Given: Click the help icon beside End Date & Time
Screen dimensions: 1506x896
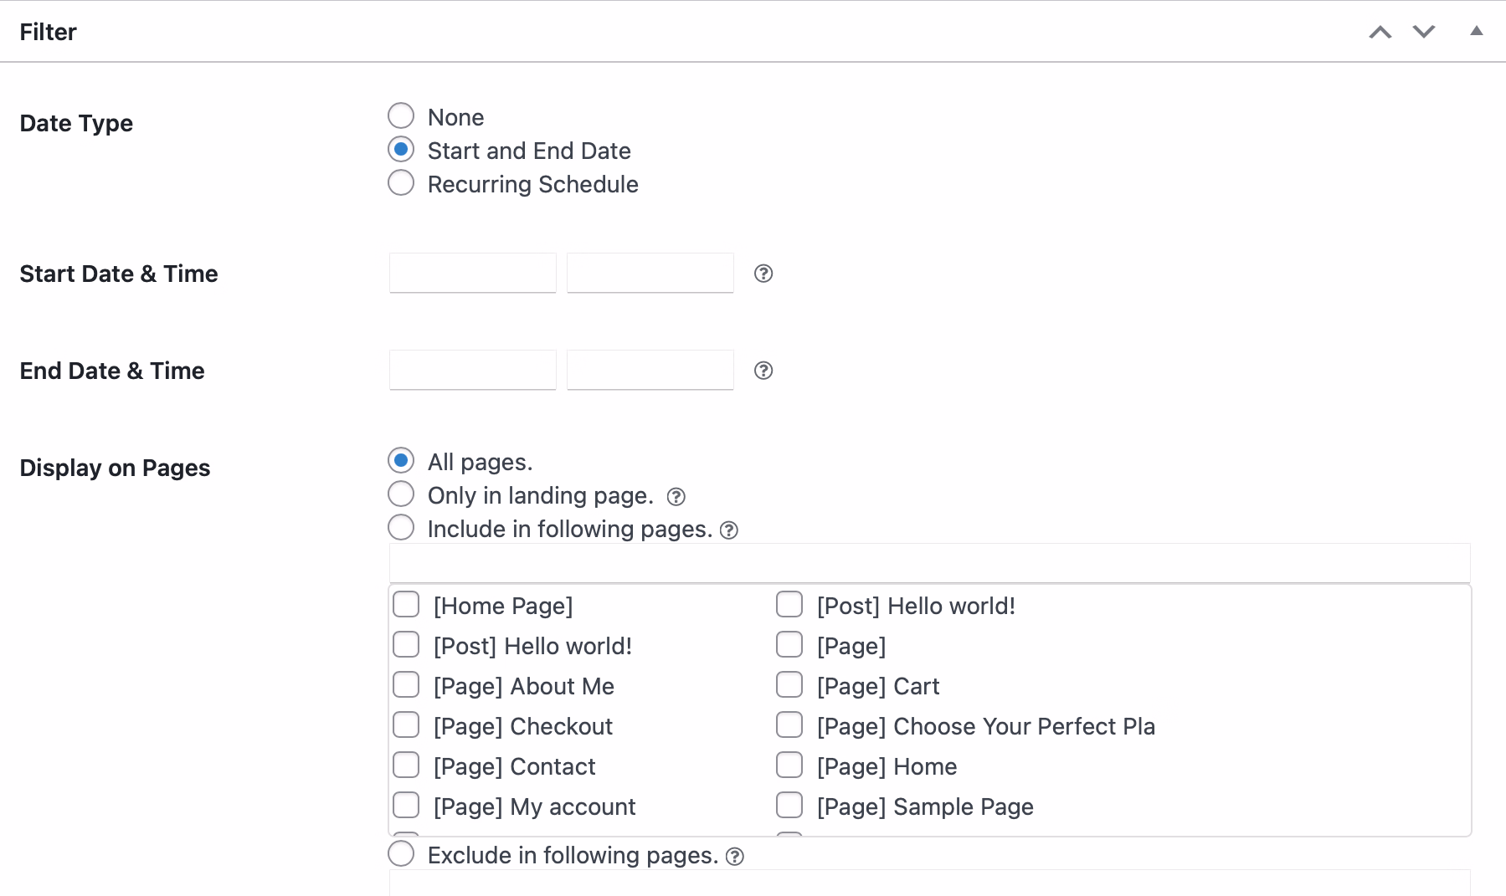Looking at the screenshot, I should (x=763, y=370).
